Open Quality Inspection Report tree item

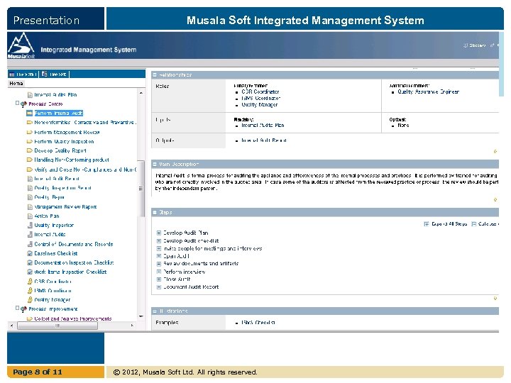(x=62, y=188)
